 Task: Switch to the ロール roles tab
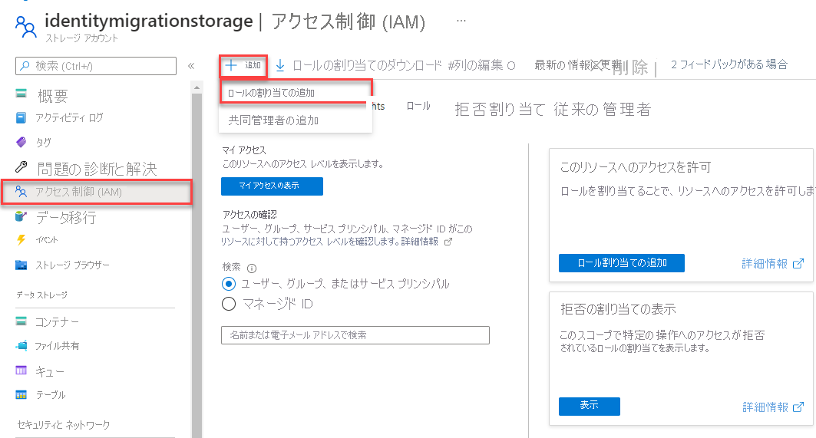coord(418,106)
